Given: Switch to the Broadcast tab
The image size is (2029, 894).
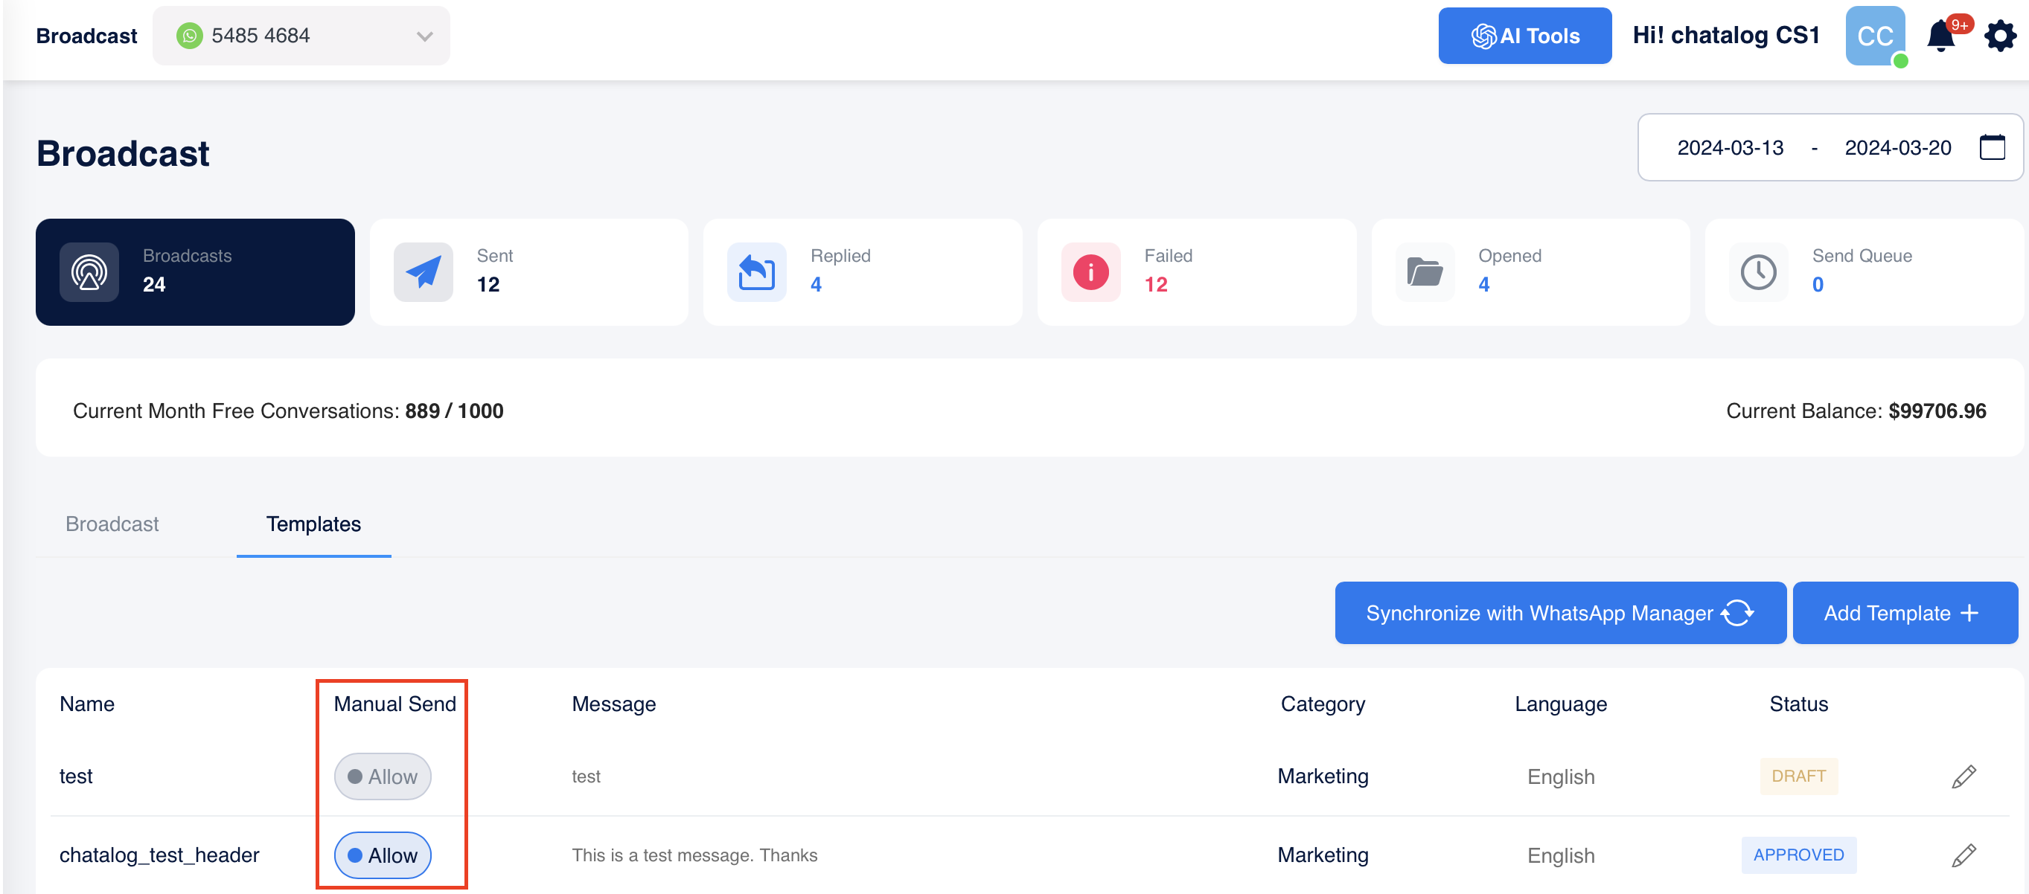Looking at the screenshot, I should click(x=112, y=524).
